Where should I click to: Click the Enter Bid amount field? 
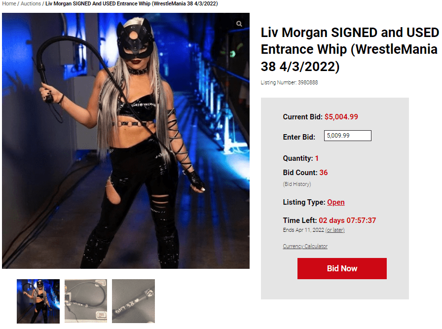point(348,136)
